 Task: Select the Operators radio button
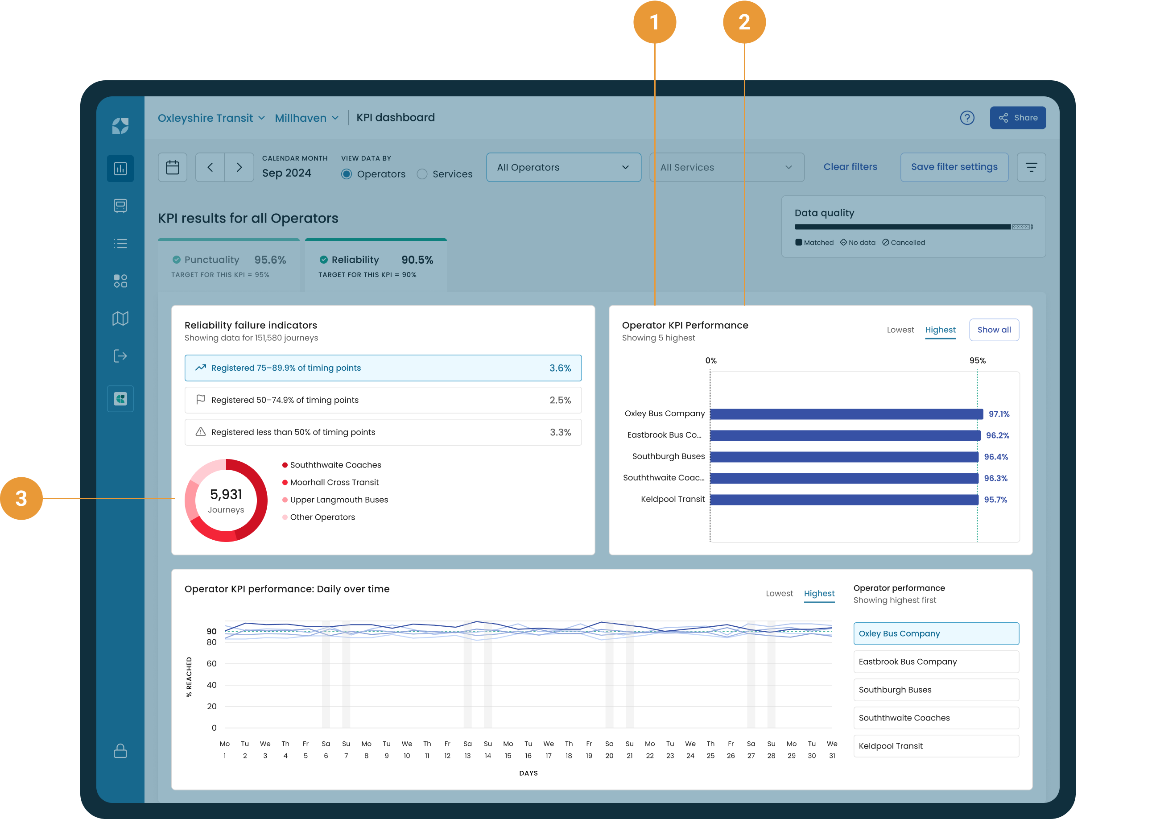(x=347, y=174)
